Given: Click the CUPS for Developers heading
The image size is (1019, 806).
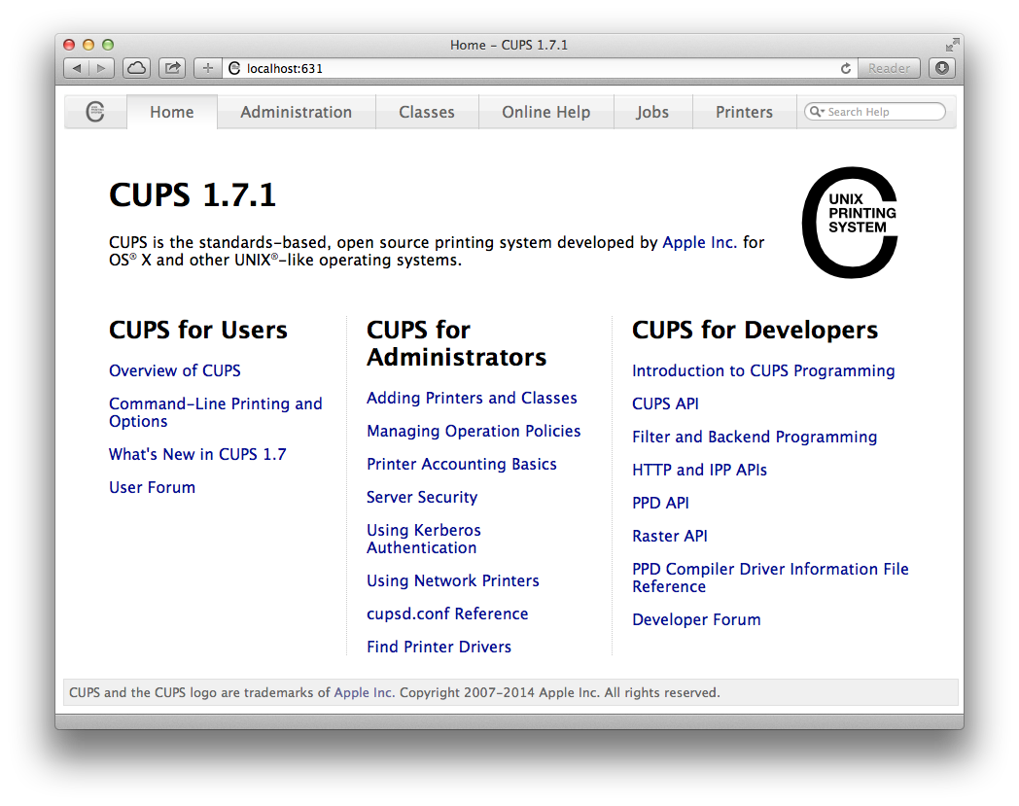Looking at the screenshot, I should [755, 331].
